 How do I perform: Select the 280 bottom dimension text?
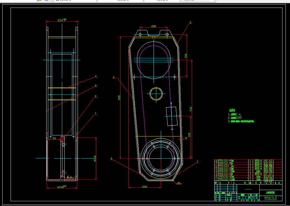pyautogui.click(x=145, y=187)
